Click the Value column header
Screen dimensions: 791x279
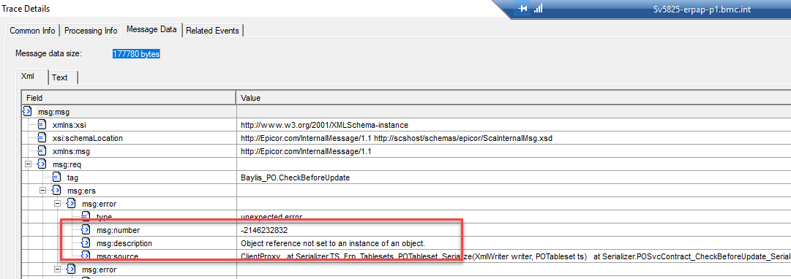point(513,98)
